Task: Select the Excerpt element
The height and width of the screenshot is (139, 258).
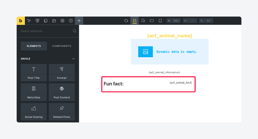Action: pos(62,73)
